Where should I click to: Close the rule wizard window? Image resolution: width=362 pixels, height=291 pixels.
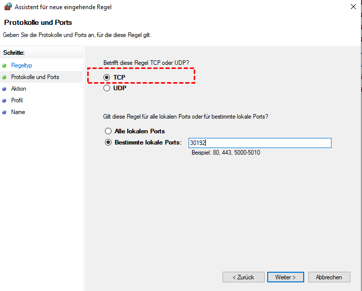[352, 7]
